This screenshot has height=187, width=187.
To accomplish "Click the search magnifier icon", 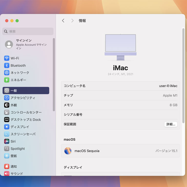I will [6, 31].
